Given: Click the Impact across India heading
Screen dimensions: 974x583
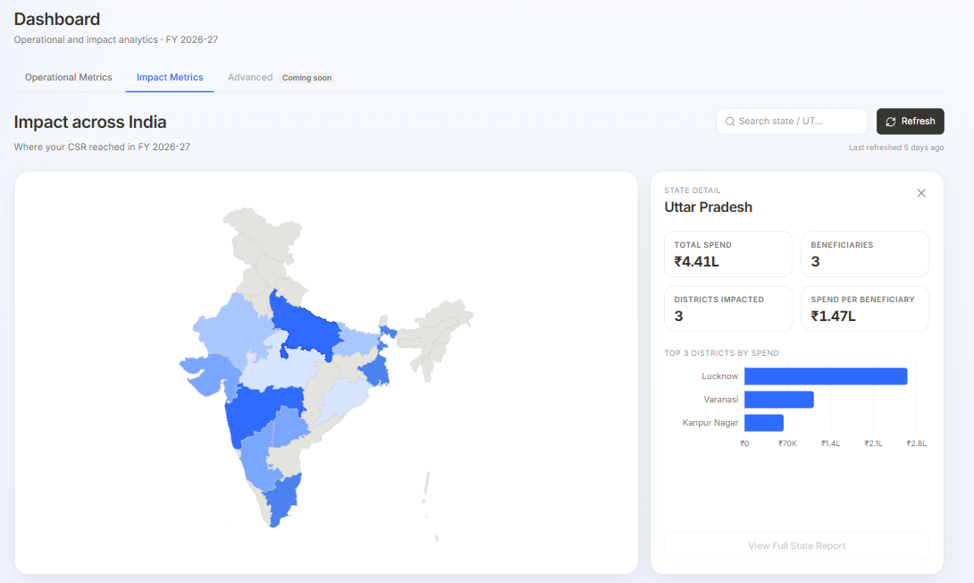Looking at the screenshot, I should (x=90, y=122).
